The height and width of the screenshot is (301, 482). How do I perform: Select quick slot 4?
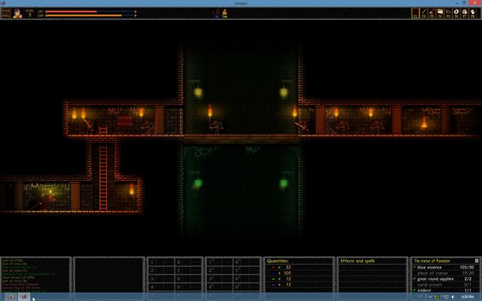[162, 287]
